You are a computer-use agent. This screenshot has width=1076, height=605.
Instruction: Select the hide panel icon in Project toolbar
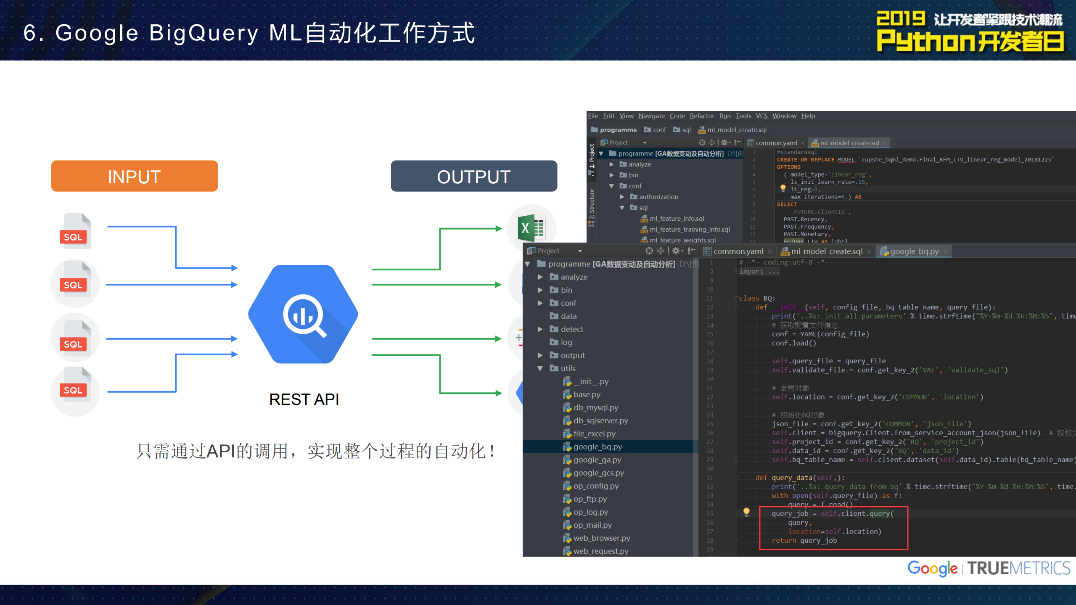click(x=690, y=251)
